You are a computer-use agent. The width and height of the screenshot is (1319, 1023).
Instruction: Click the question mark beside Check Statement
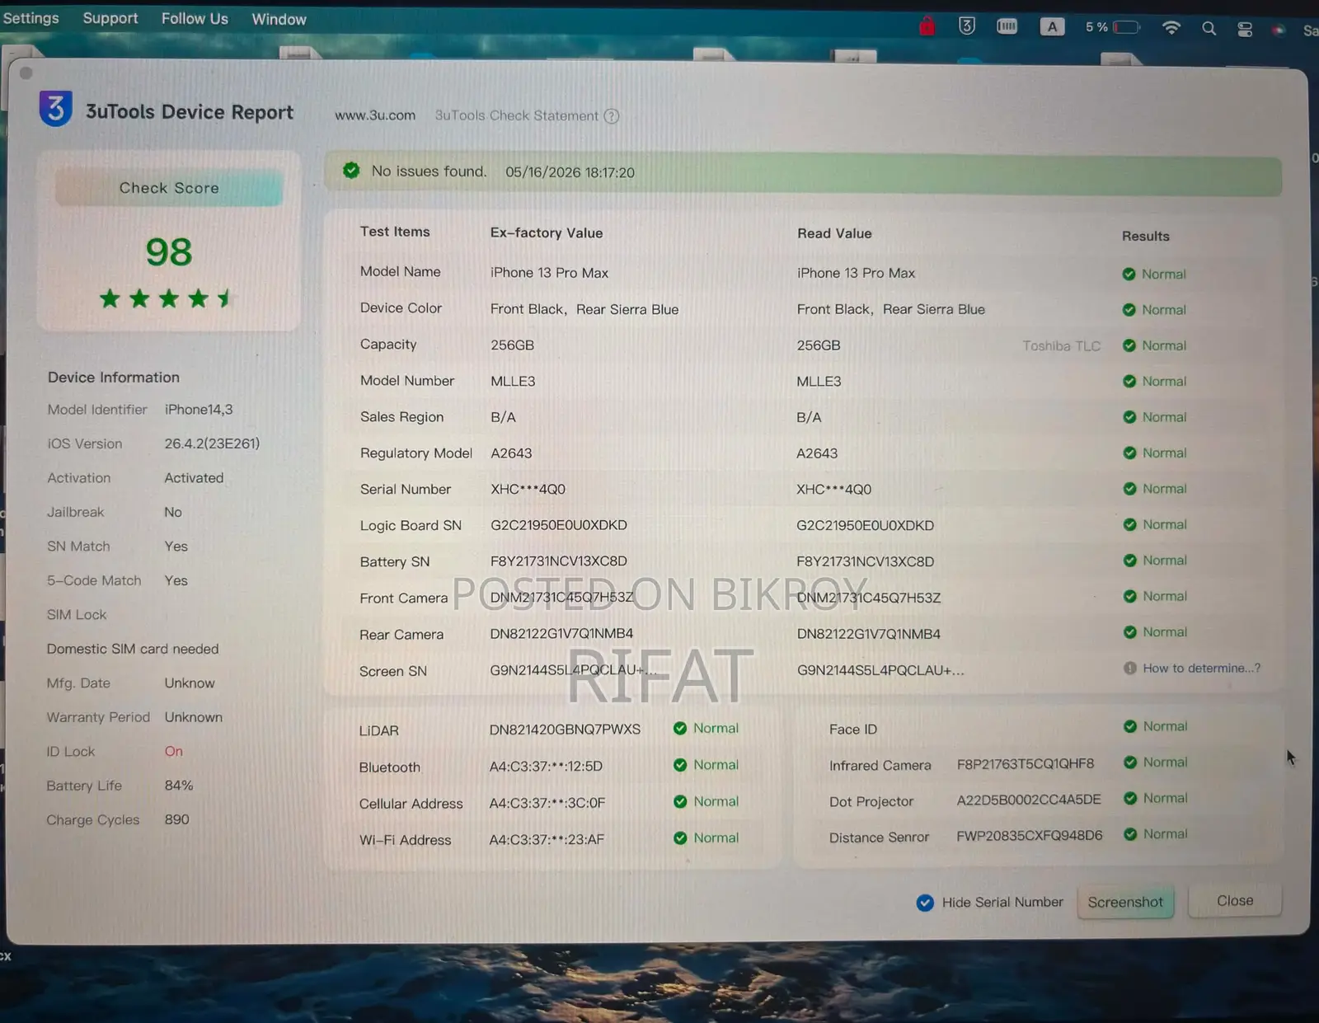tap(611, 116)
